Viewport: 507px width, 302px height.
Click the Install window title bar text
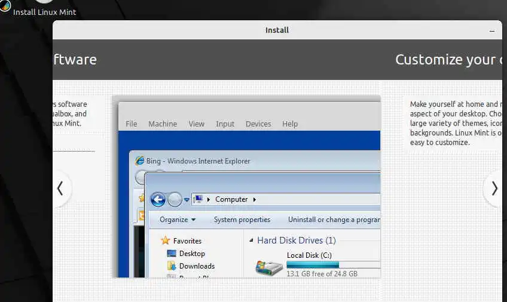point(277,30)
